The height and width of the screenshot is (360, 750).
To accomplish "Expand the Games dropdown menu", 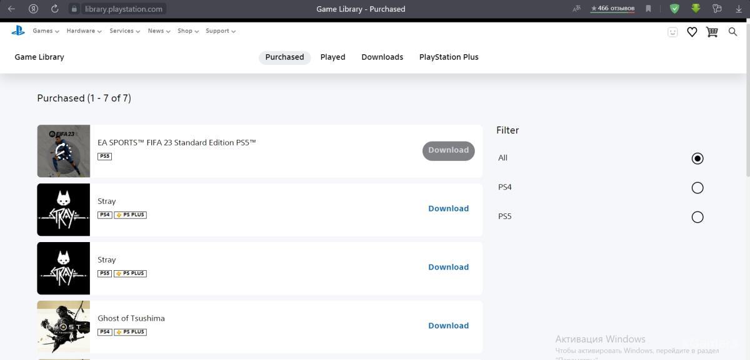I will point(46,31).
